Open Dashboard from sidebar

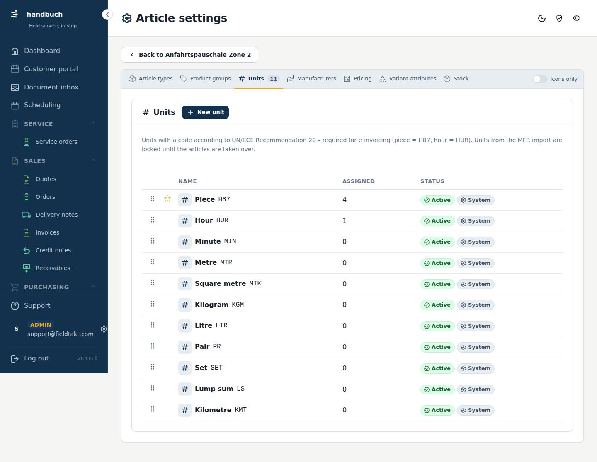(54, 51)
